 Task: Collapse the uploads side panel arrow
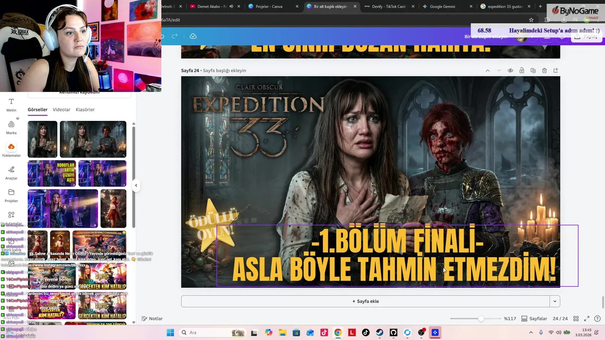coord(136,185)
